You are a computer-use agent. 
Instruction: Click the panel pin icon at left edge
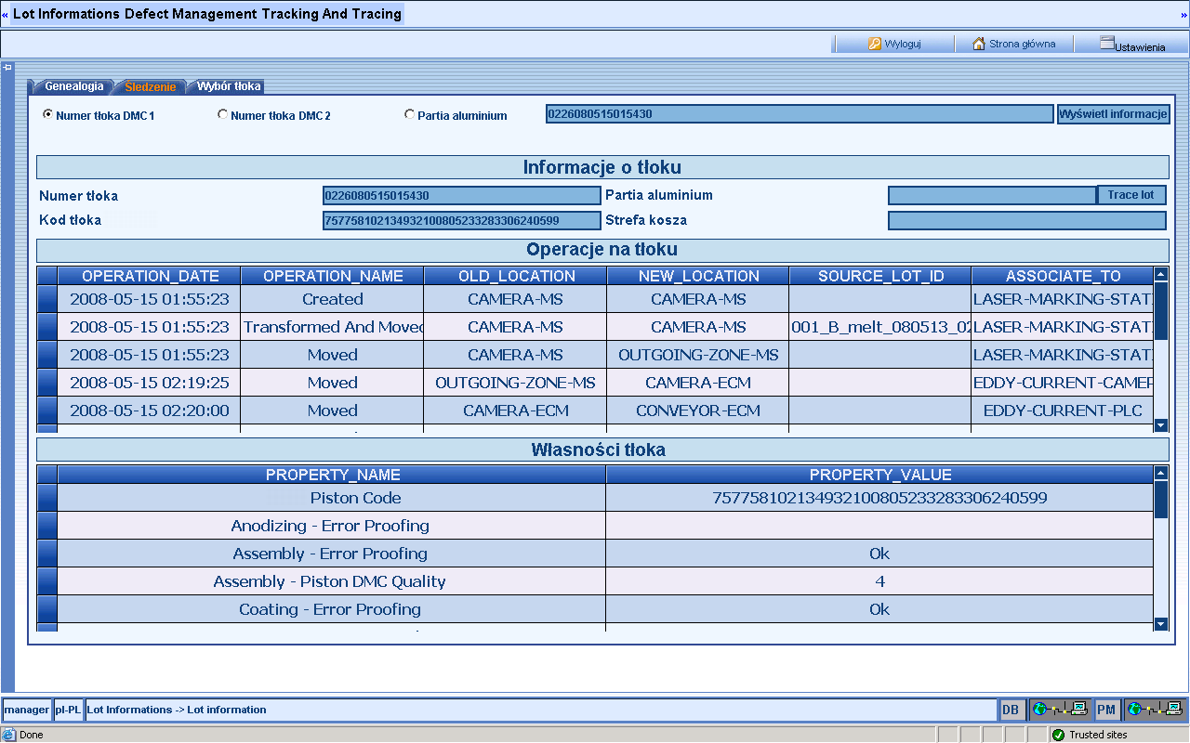(7, 67)
